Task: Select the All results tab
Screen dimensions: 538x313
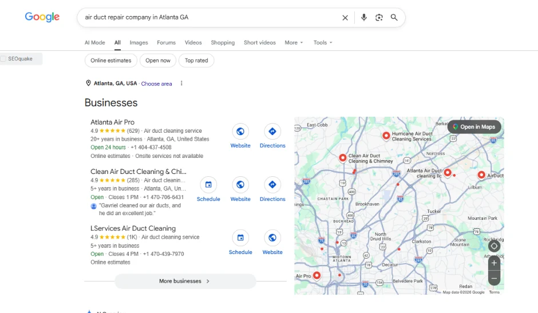Action: tap(117, 42)
